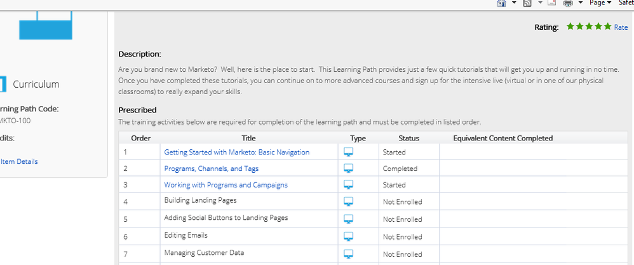Viewport: 634px width, 265px height.
Task: Click Item Details link
Action: tap(19, 161)
